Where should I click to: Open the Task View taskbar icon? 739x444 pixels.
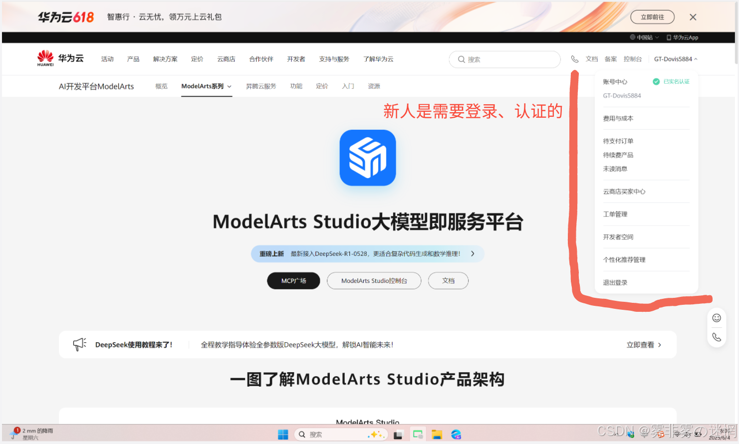coord(398,435)
